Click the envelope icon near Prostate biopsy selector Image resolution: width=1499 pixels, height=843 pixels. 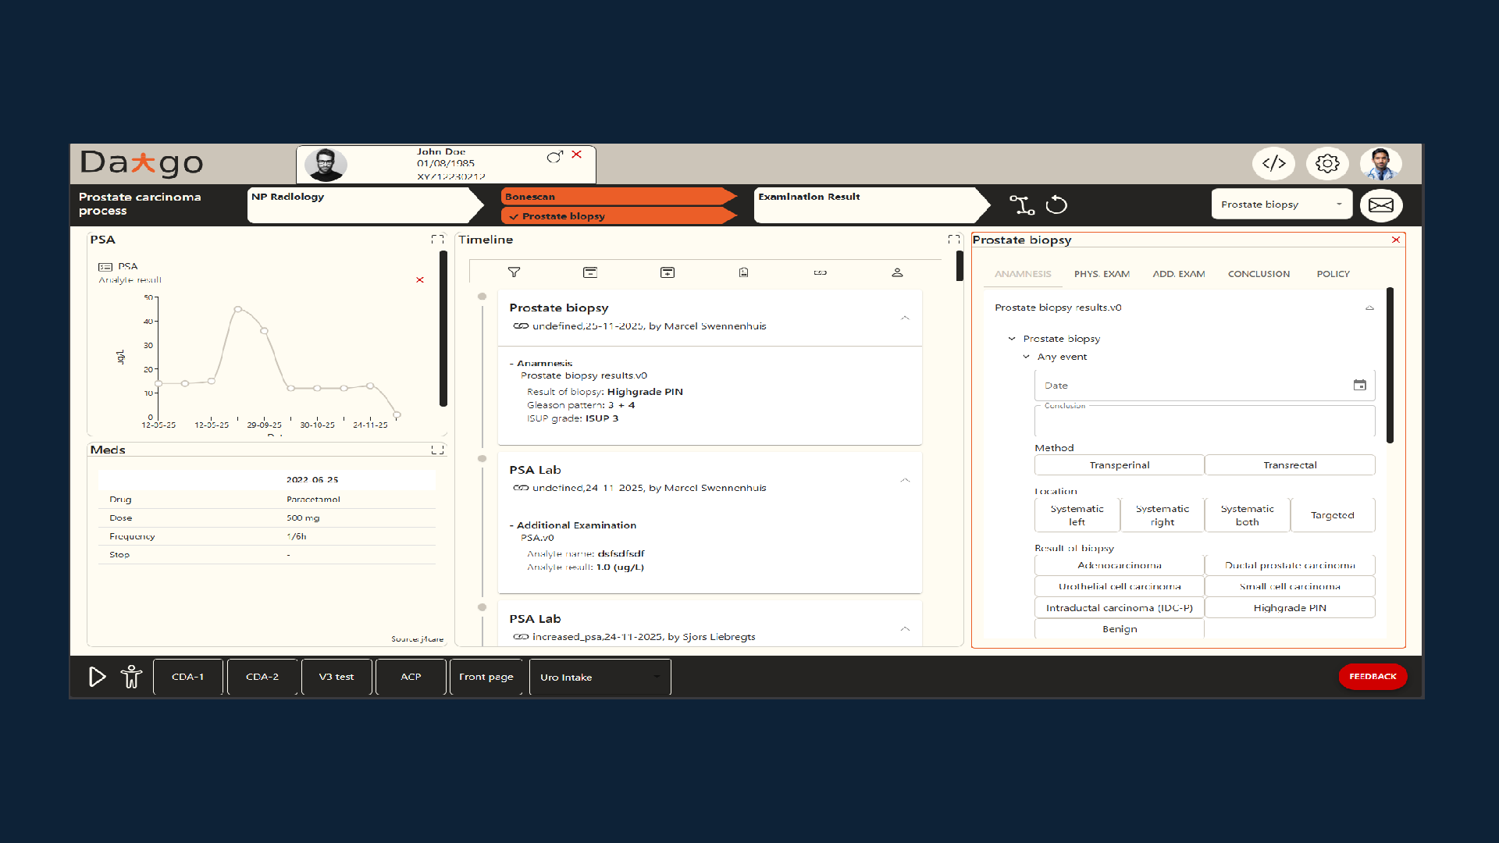pos(1381,205)
